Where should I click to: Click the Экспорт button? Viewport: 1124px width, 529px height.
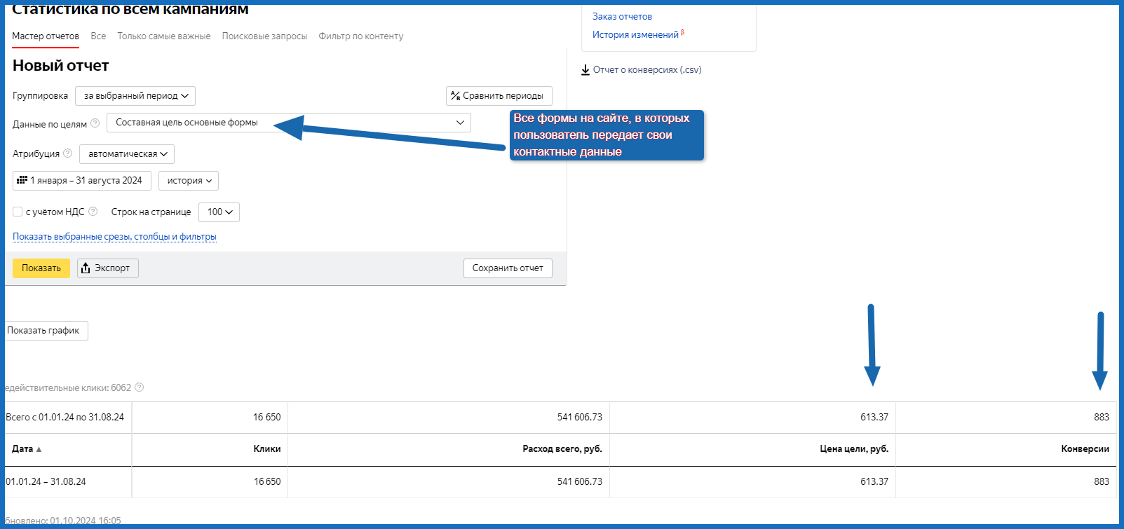(x=108, y=268)
